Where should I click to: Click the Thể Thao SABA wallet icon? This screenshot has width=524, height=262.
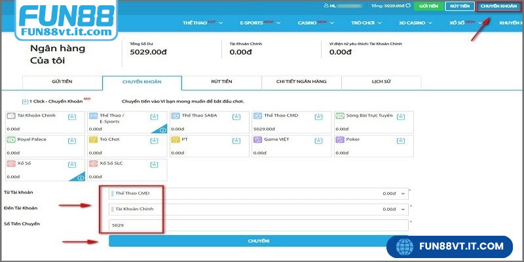176,116
